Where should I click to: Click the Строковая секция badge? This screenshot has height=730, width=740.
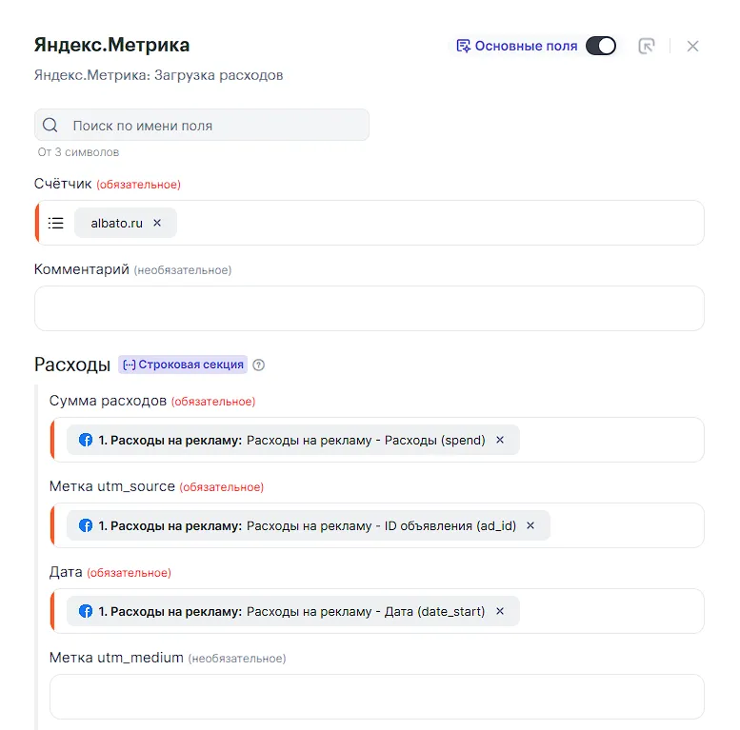[x=182, y=365]
